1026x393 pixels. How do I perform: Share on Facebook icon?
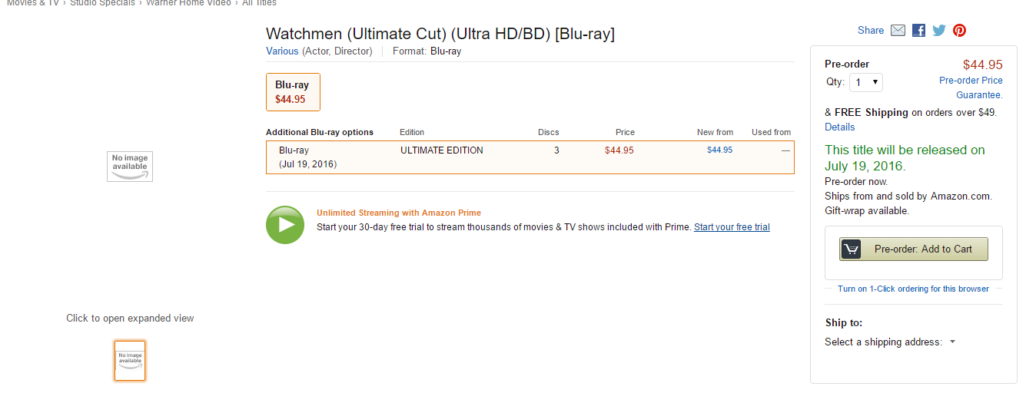tap(918, 31)
